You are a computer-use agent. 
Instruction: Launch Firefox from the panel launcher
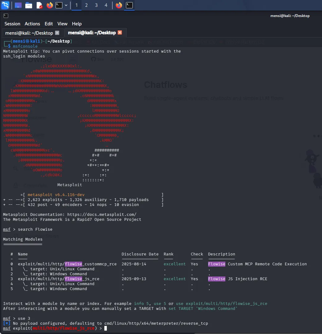[x=50, y=5]
